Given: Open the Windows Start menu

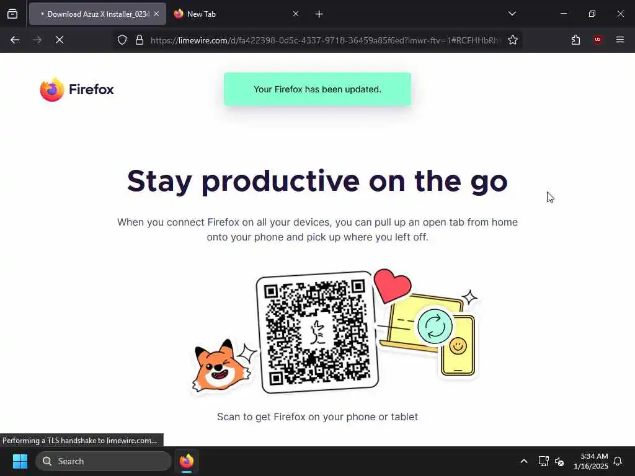Looking at the screenshot, I should (x=20, y=461).
